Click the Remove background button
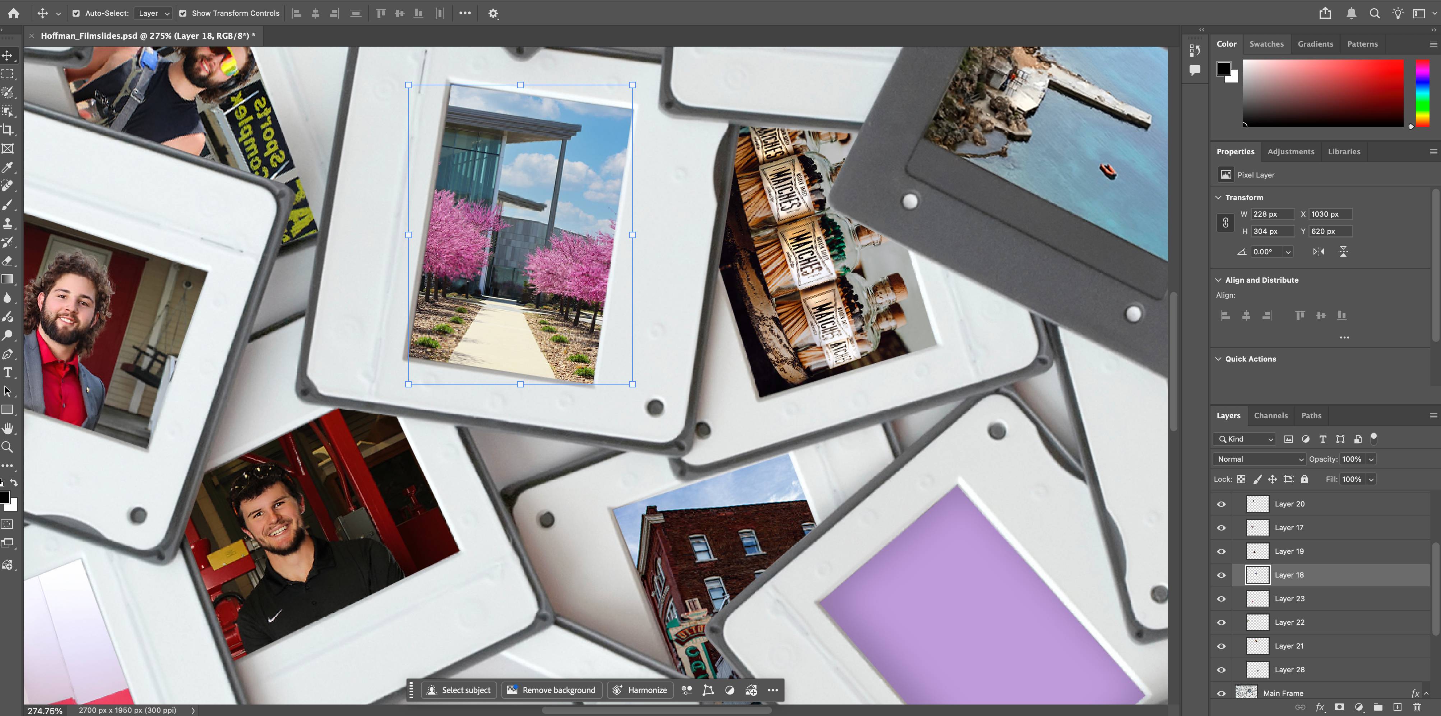Viewport: 1441px width, 716px height. pos(552,690)
